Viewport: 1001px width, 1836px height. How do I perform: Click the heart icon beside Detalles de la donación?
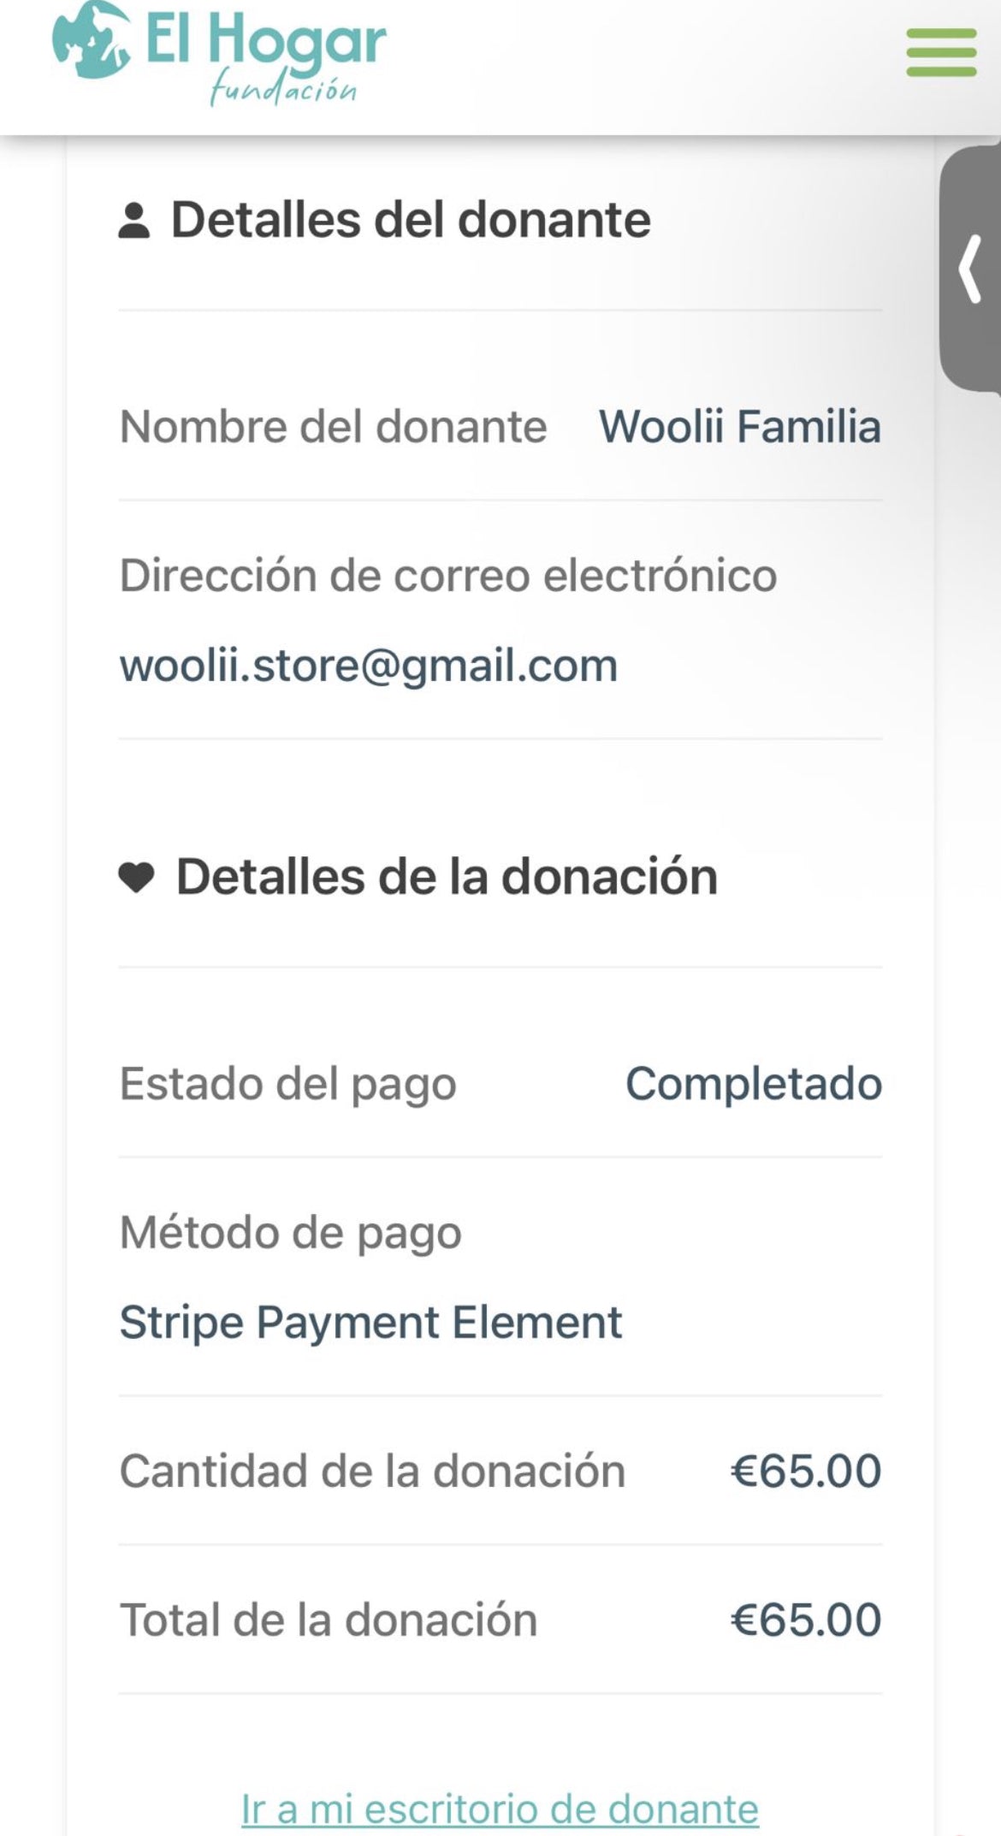tap(136, 878)
